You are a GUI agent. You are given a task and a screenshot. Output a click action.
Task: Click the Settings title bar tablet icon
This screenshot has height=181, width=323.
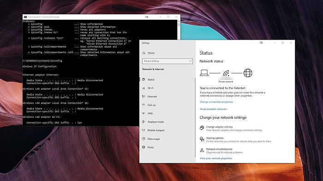pos(261,42)
